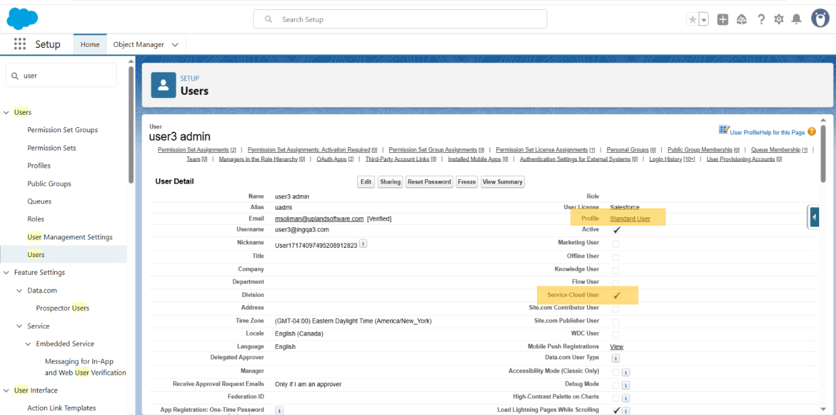Open the favorites list dropdown arrow
Viewport: 836px width, 415px height.
(x=704, y=19)
